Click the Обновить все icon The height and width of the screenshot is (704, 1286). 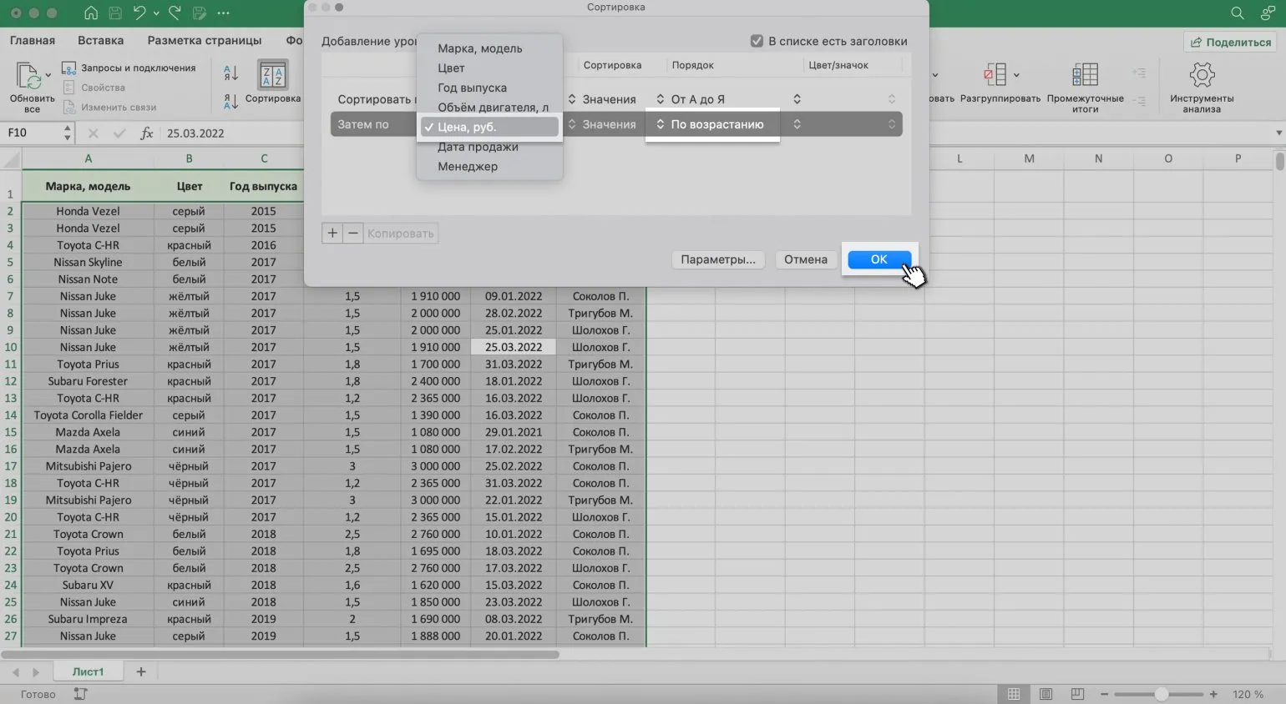[x=32, y=78]
